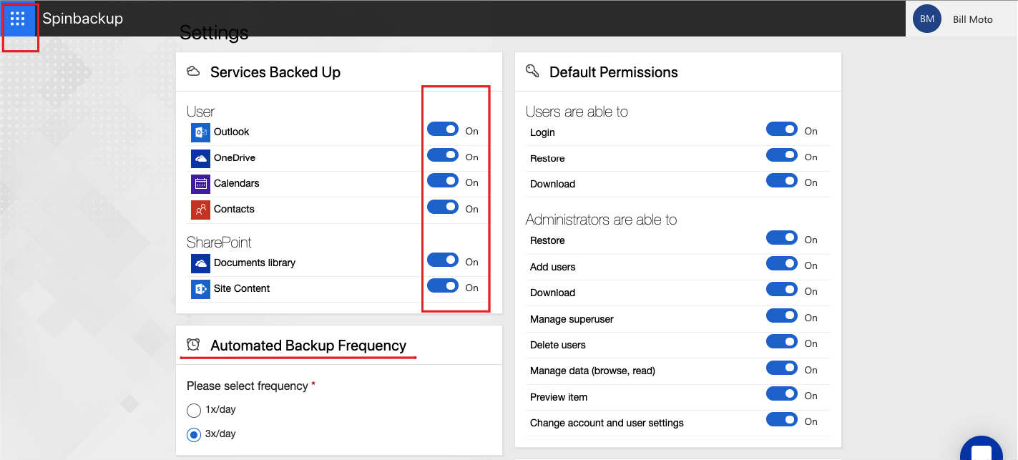Open the BM user avatar
Image resolution: width=1018 pixels, height=460 pixels.
click(x=927, y=19)
